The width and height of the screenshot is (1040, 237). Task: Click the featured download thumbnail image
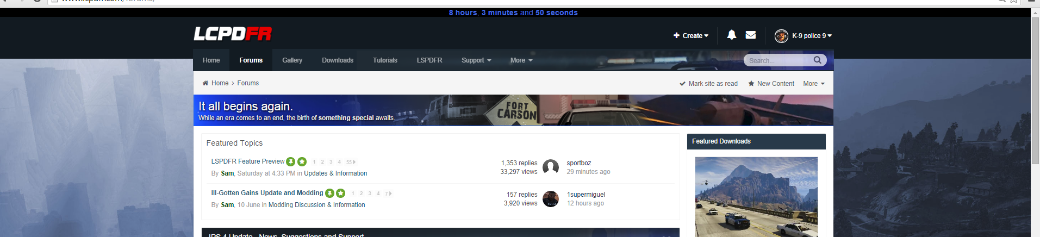(x=756, y=197)
